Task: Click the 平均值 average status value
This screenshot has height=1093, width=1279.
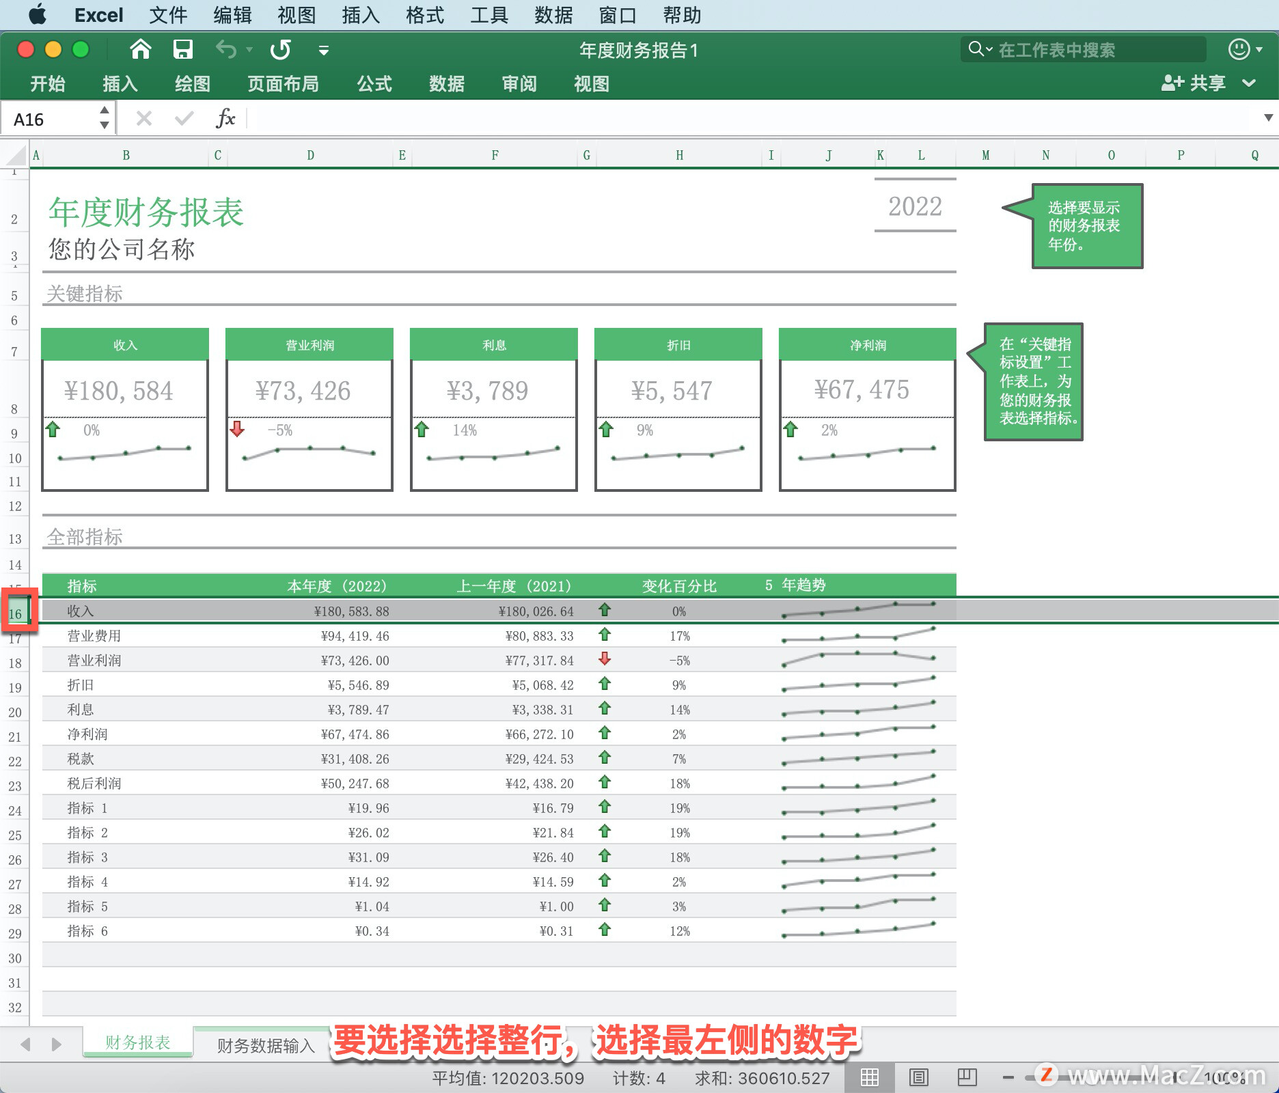Action: tap(508, 1078)
